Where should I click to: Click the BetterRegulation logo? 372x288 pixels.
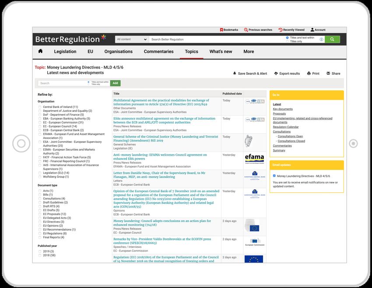[x=70, y=39]
